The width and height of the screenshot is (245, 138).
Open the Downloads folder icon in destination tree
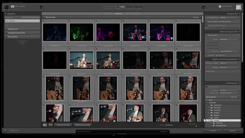click(212, 110)
